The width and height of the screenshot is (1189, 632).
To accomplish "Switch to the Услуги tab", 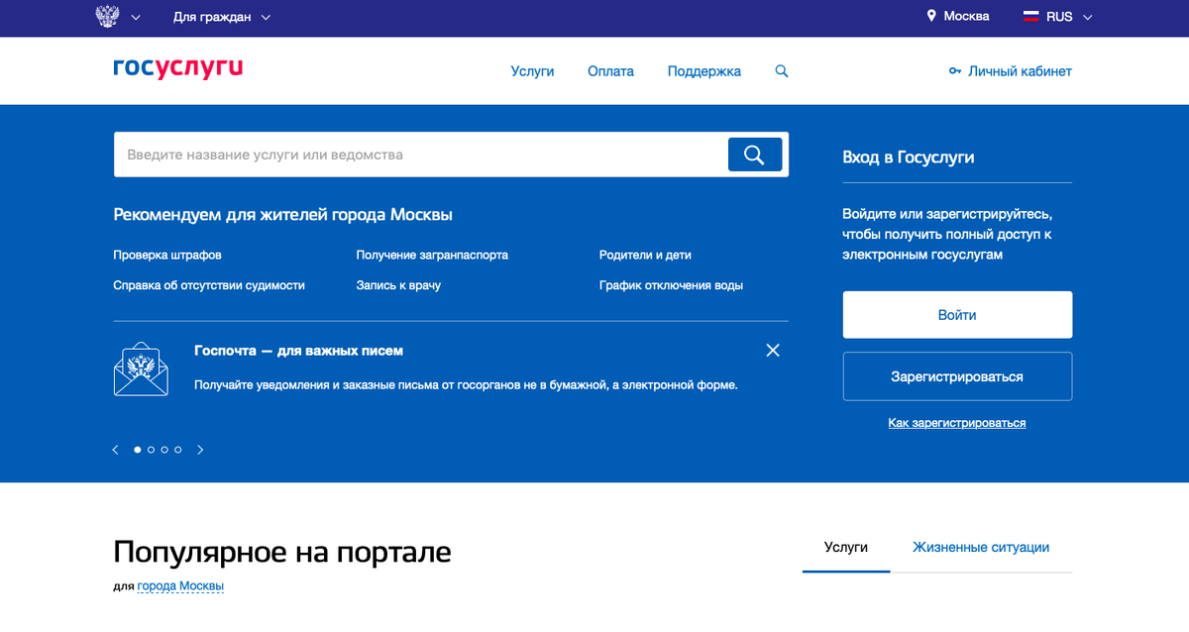I will click(846, 547).
